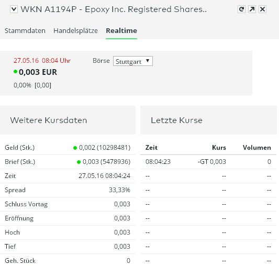Viewport: 279px width, 266px height.
Task: Click the Volumen column header
Action: pos(257,148)
